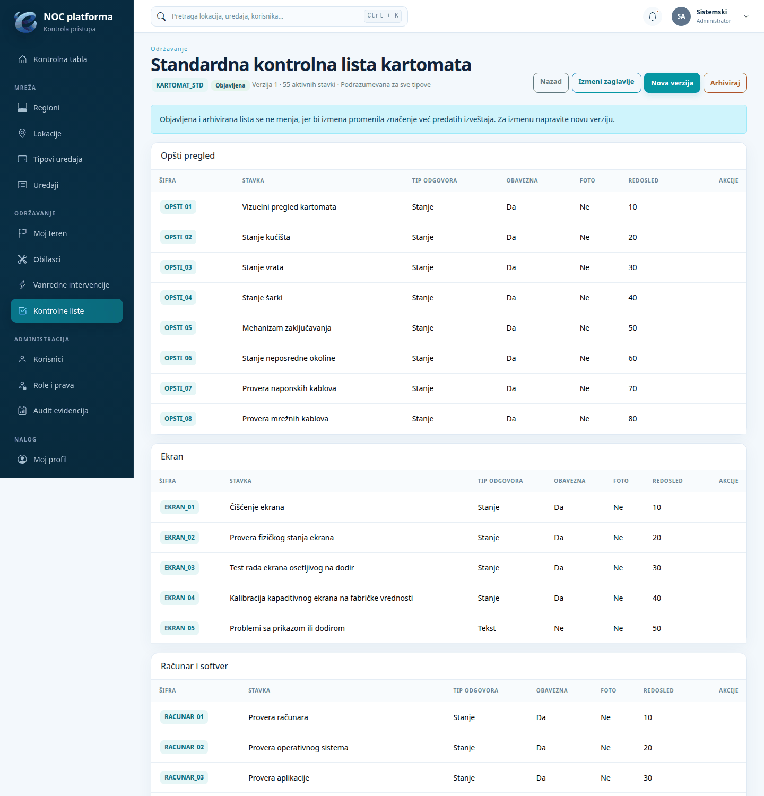Image resolution: width=764 pixels, height=796 pixels.
Task: Click the RACUNAR_02 code badge
Action: (184, 747)
